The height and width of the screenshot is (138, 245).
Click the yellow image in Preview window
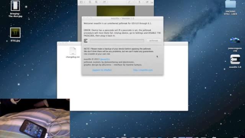(116, 11)
